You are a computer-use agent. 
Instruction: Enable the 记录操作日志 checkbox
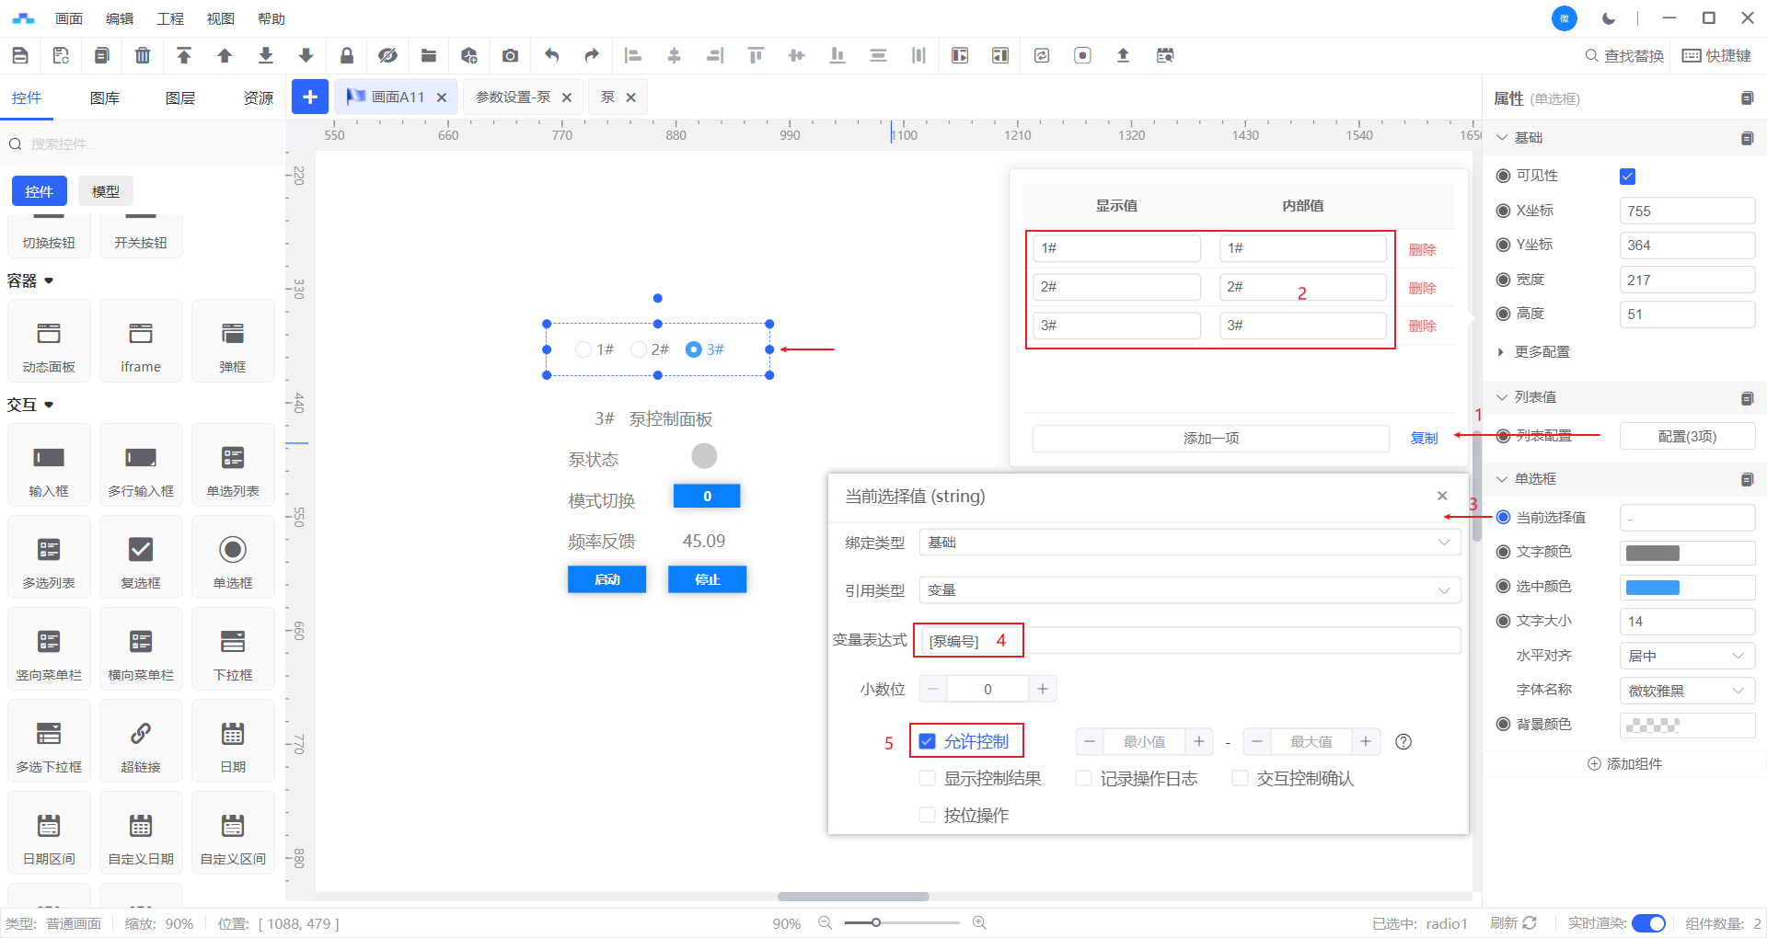tap(1084, 779)
